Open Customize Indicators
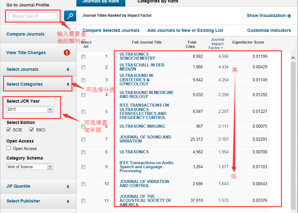The height and width of the screenshot is (213, 298). (269, 30)
